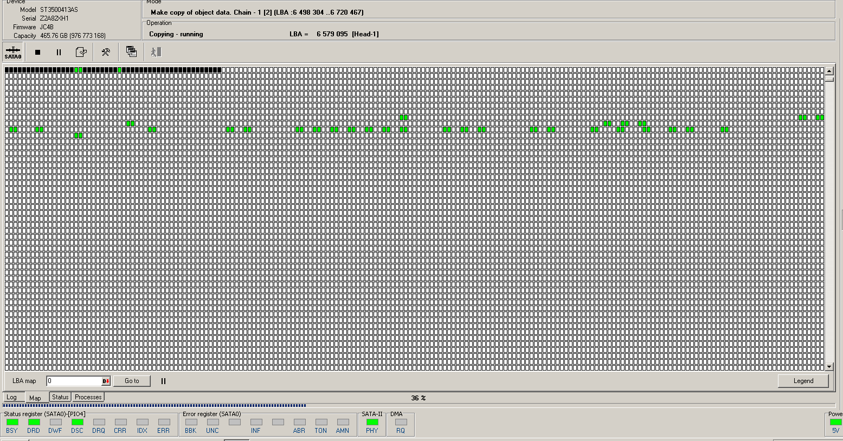Select the SATA0 port icon
The height and width of the screenshot is (441, 843).
pyautogui.click(x=13, y=52)
